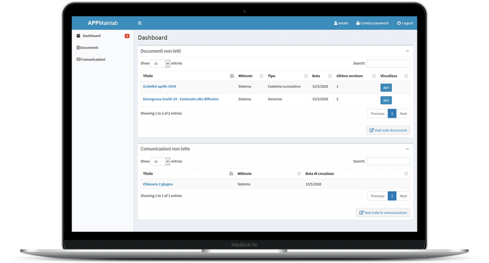The image size is (489, 263).
Task: Open entries count dropdown in Documenti non letti
Action: coord(160,63)
